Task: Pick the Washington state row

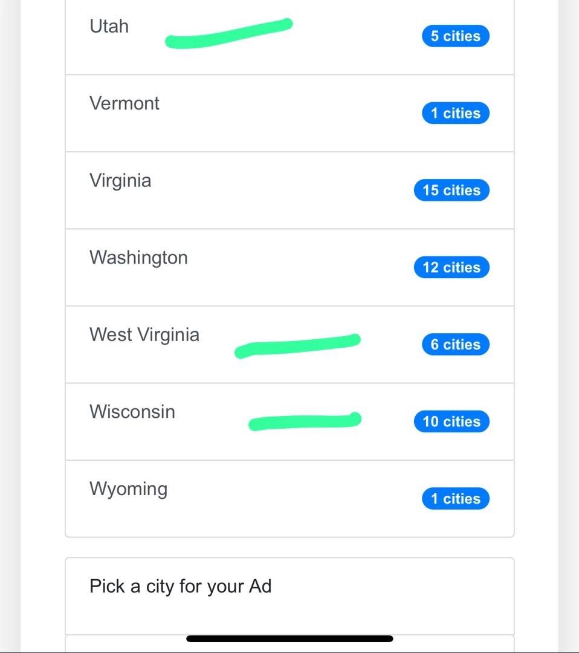Action: [138, 258]
